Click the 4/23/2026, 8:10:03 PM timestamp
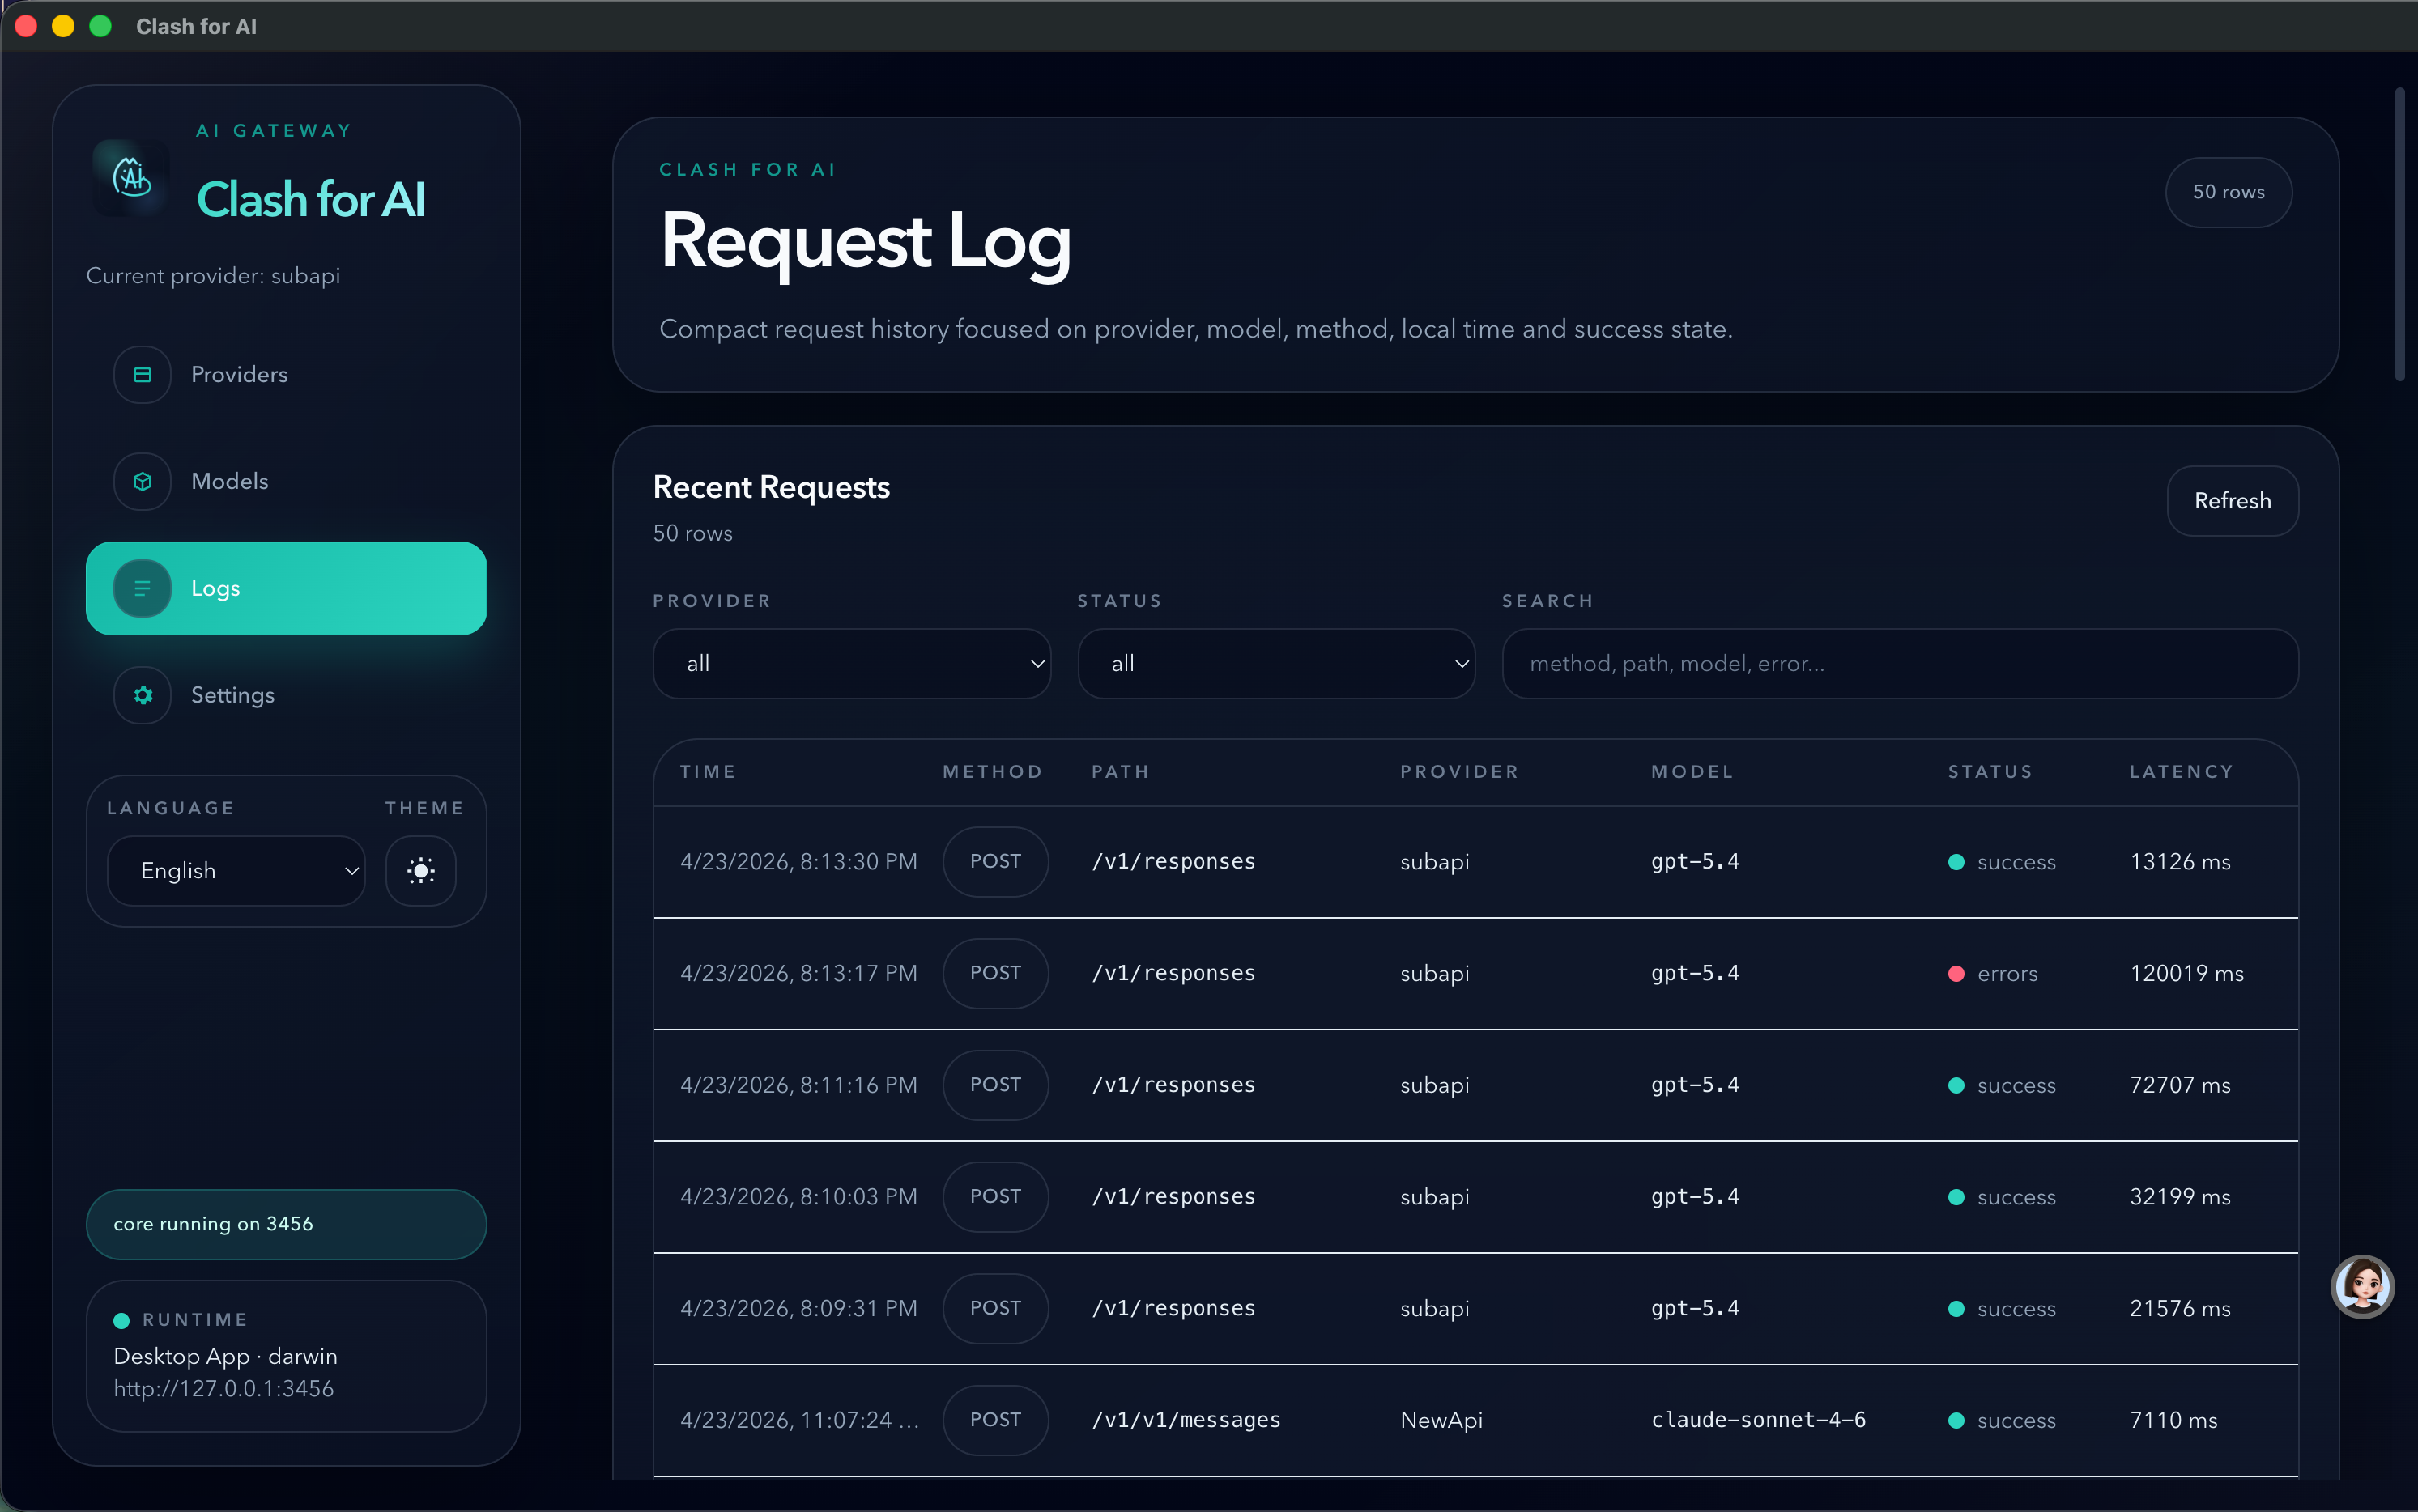 point(798,1196)
